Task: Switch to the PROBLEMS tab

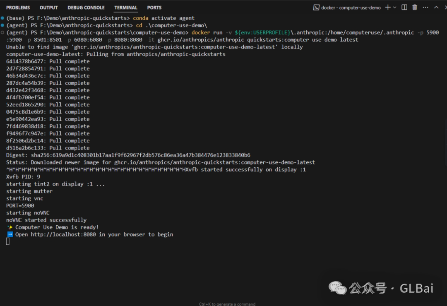Action: pyautogui.click(x=18, y=7)
